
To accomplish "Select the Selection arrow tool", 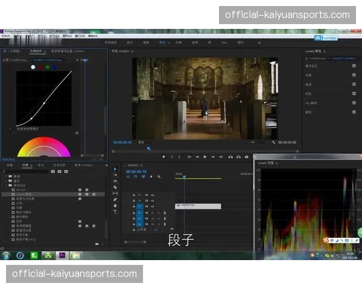I will click(x=115, y=169).
